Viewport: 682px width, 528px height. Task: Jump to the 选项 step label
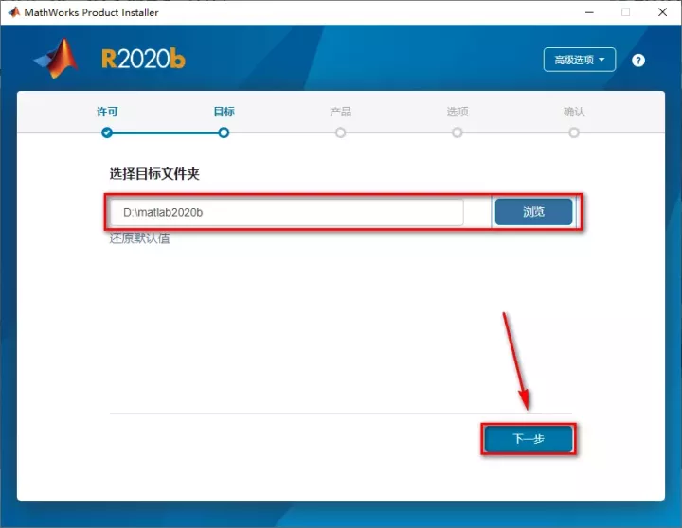pyautogui.click(x=458, y=112)
